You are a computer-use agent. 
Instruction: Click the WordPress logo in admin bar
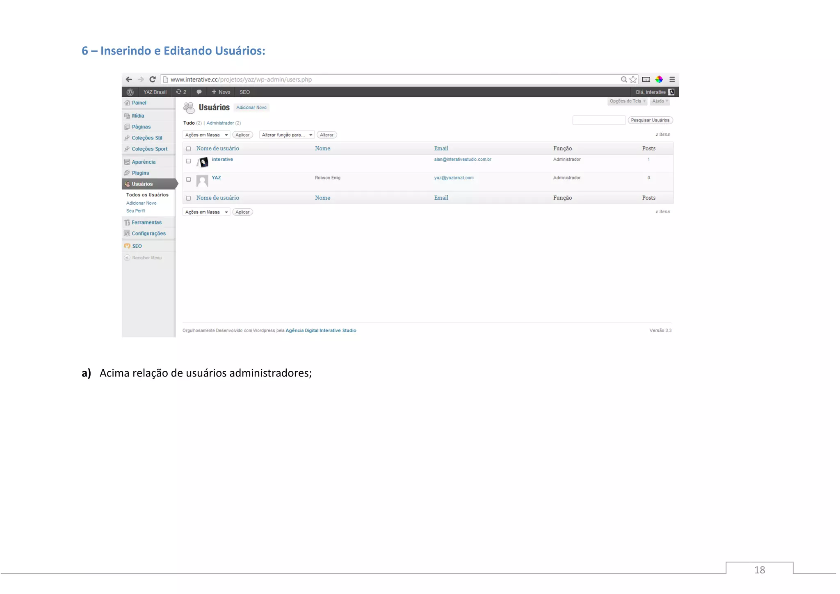130,92
